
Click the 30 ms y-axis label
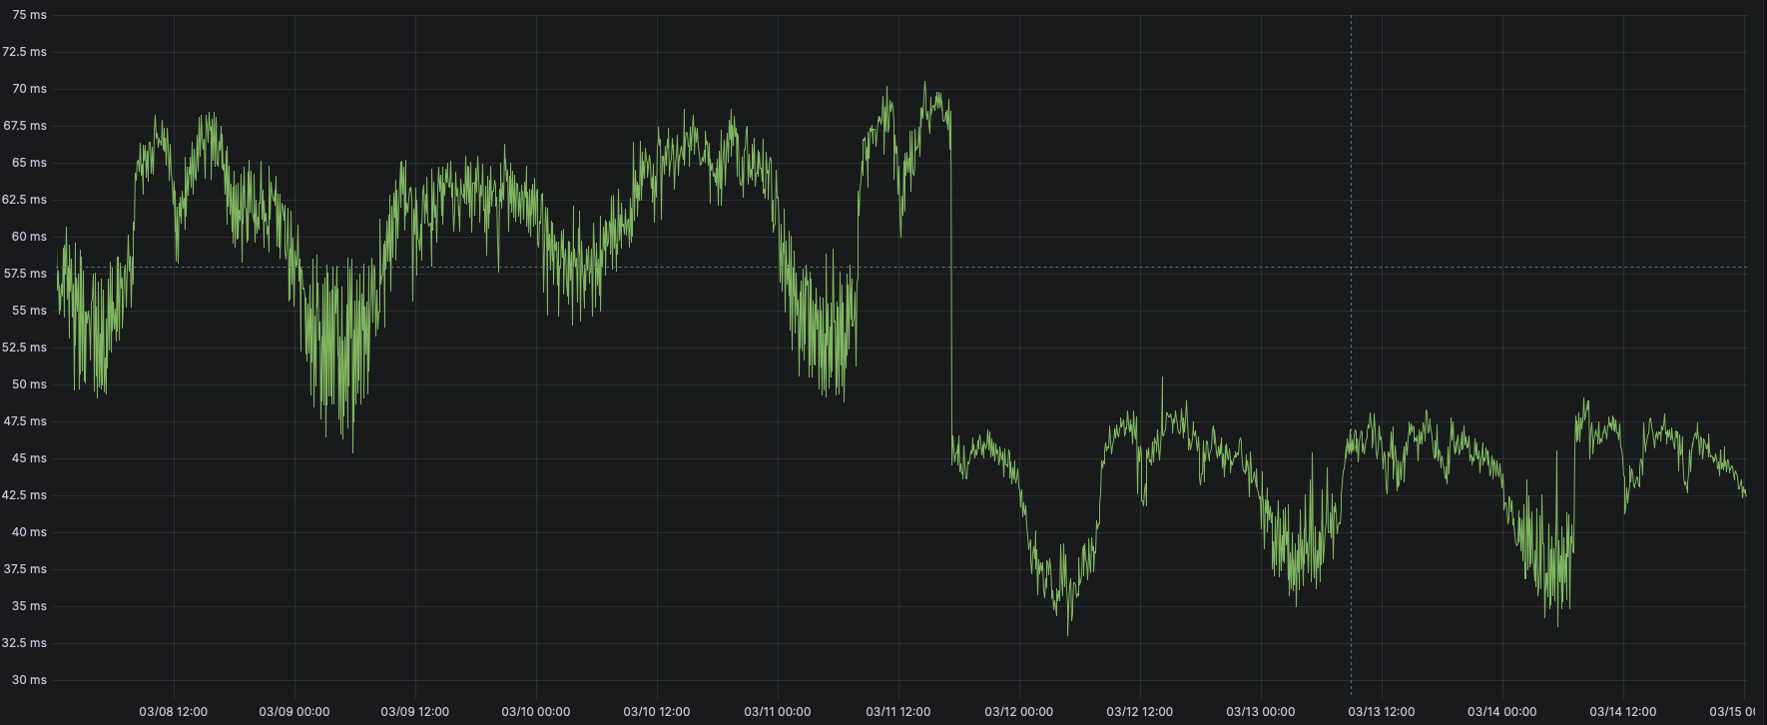[30, 680]
